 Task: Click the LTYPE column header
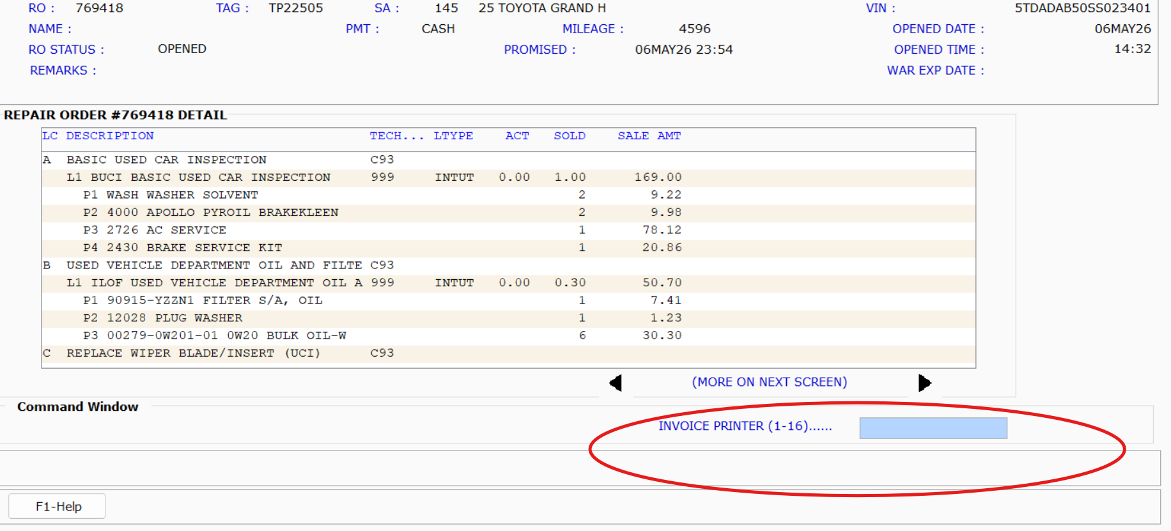453,136
